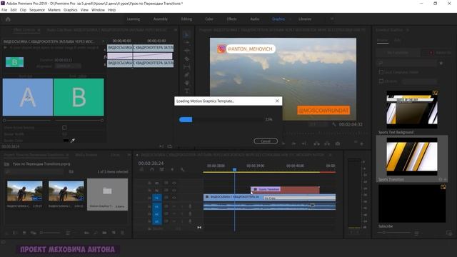Viewport: 457px width, 257px height.
Task: Open the Edit tab in Essential Graphics
Action: (x=397, y=40)
